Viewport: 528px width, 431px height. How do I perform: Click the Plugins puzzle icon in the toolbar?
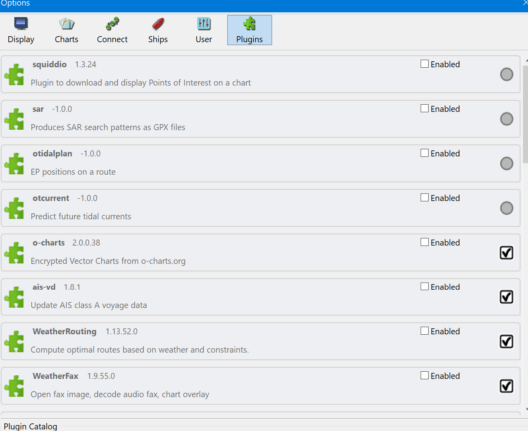249,24
